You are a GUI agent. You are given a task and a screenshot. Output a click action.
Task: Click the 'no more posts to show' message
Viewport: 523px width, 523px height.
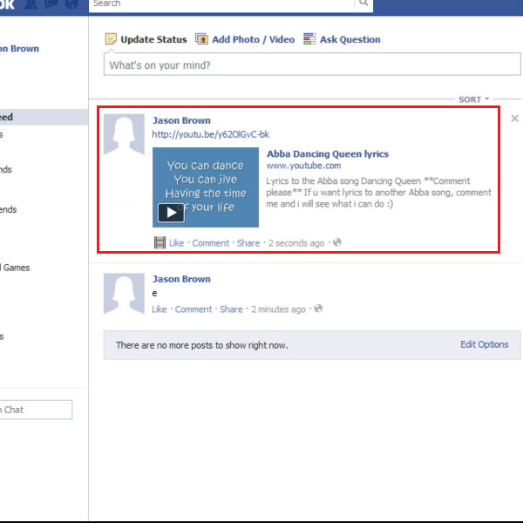click(202, 345)
